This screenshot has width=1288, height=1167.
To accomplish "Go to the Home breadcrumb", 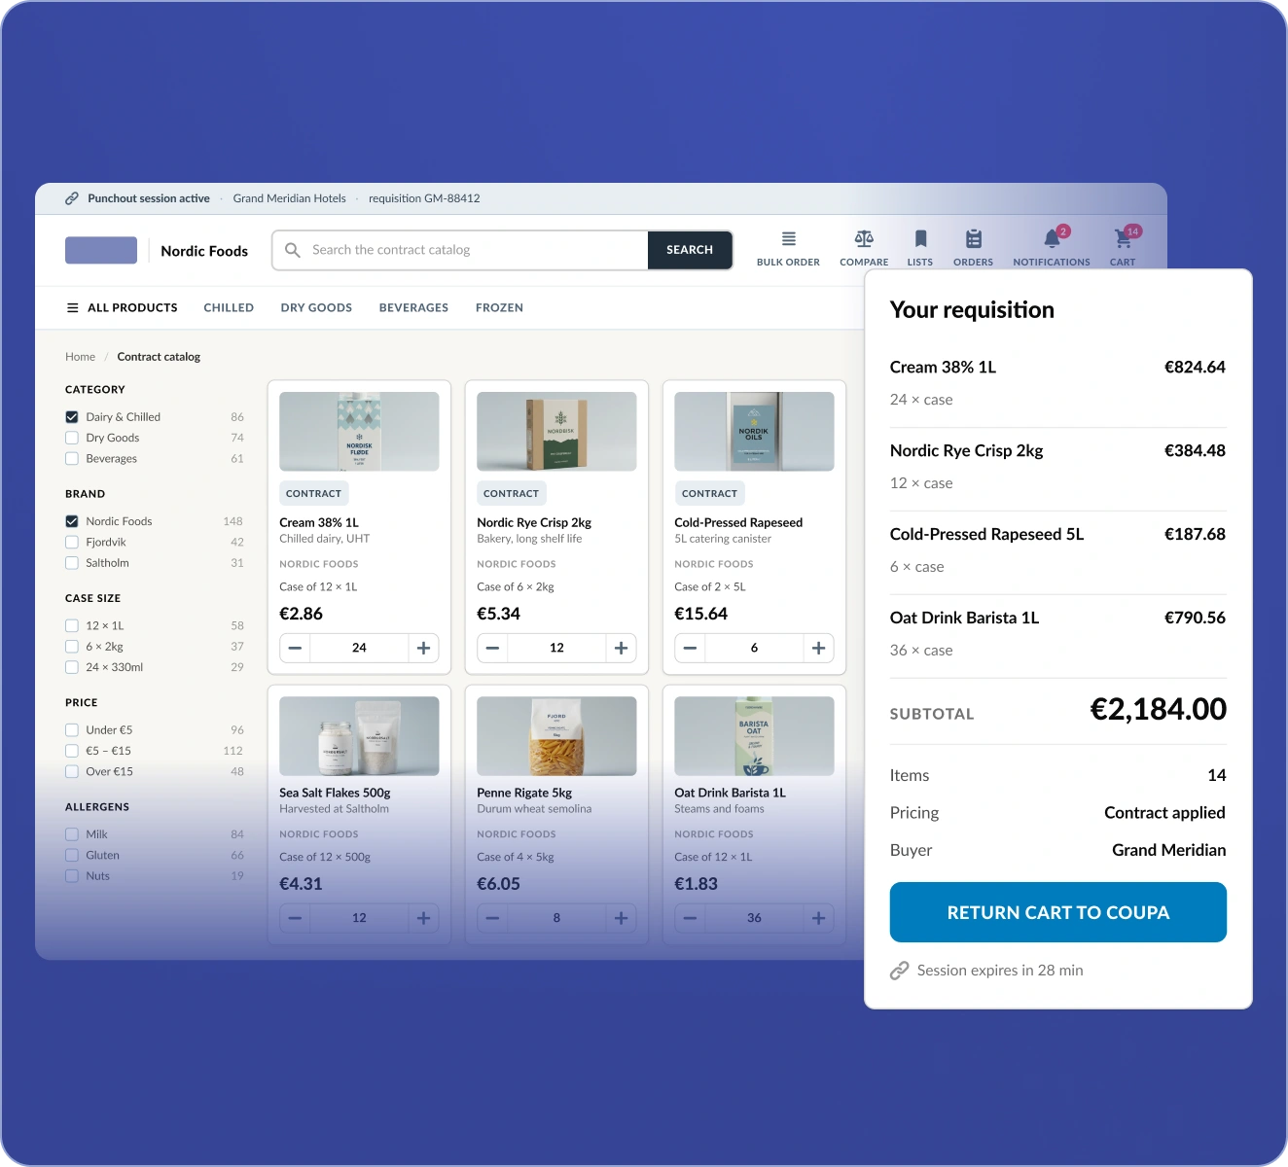I will pyautogui.click(x=80, y=357).
